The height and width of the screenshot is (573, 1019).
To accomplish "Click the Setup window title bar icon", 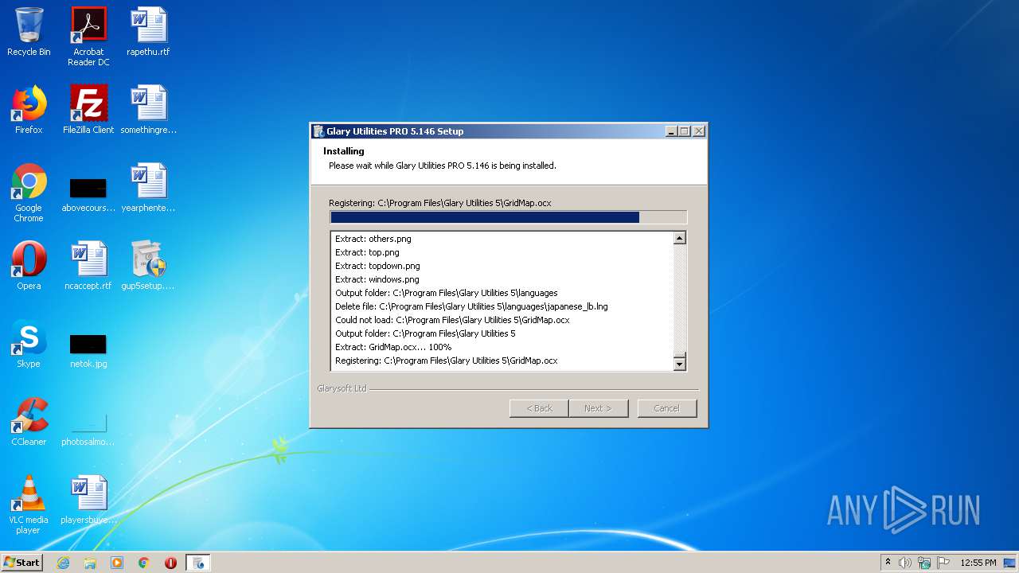I will (x=318, y=131).
